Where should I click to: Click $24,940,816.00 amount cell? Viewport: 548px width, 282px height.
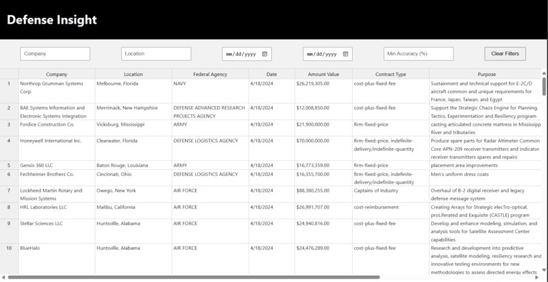click(x=324, y=231)
